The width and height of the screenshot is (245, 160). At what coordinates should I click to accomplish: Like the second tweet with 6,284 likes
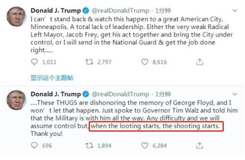click(145, 146)
